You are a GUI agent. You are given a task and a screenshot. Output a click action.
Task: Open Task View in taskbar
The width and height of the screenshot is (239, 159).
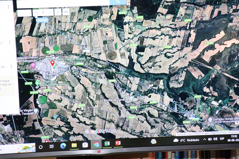pos(52,146)
